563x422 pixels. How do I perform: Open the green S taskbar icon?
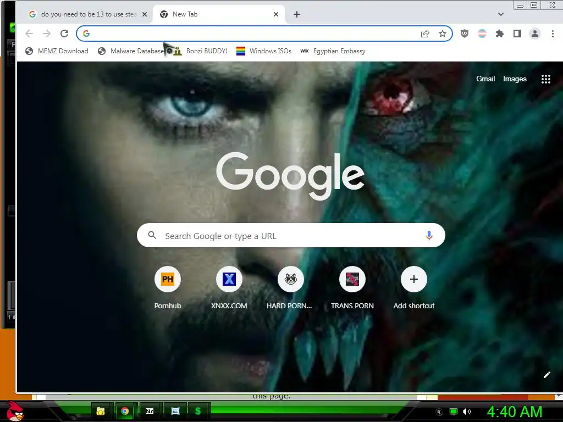198,411
